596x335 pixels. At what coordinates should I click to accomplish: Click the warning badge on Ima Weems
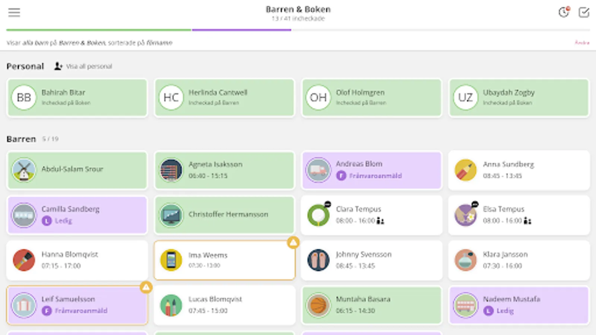point(294,243)
